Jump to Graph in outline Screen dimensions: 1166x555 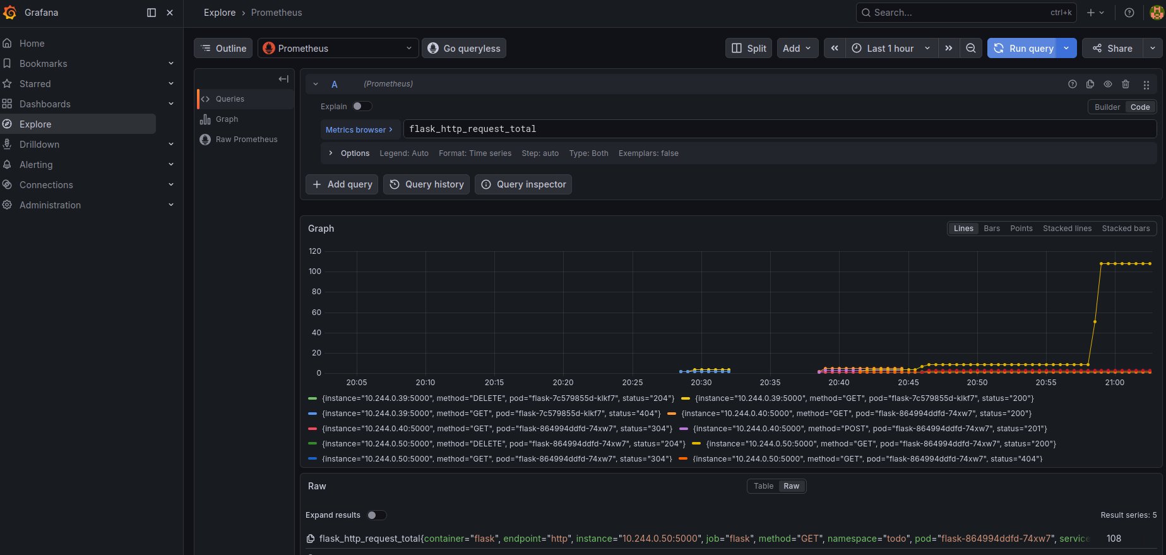245,119
